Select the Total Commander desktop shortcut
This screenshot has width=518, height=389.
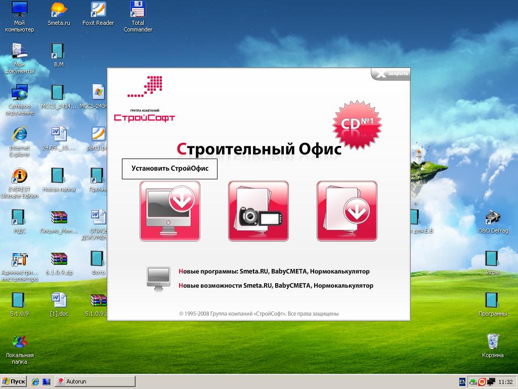(138, 17)
